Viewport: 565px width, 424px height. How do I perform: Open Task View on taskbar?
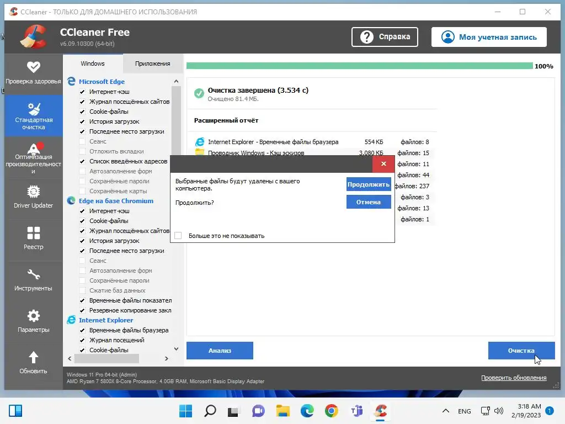(233, 411)
